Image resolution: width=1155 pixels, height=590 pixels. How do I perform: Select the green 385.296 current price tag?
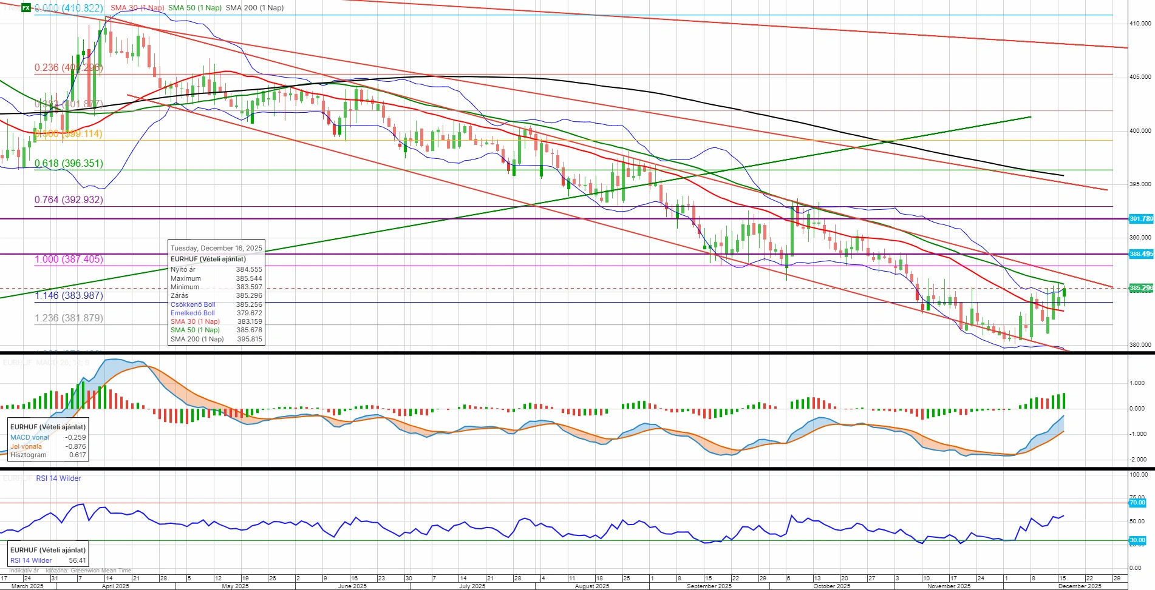click(1140, 288)
